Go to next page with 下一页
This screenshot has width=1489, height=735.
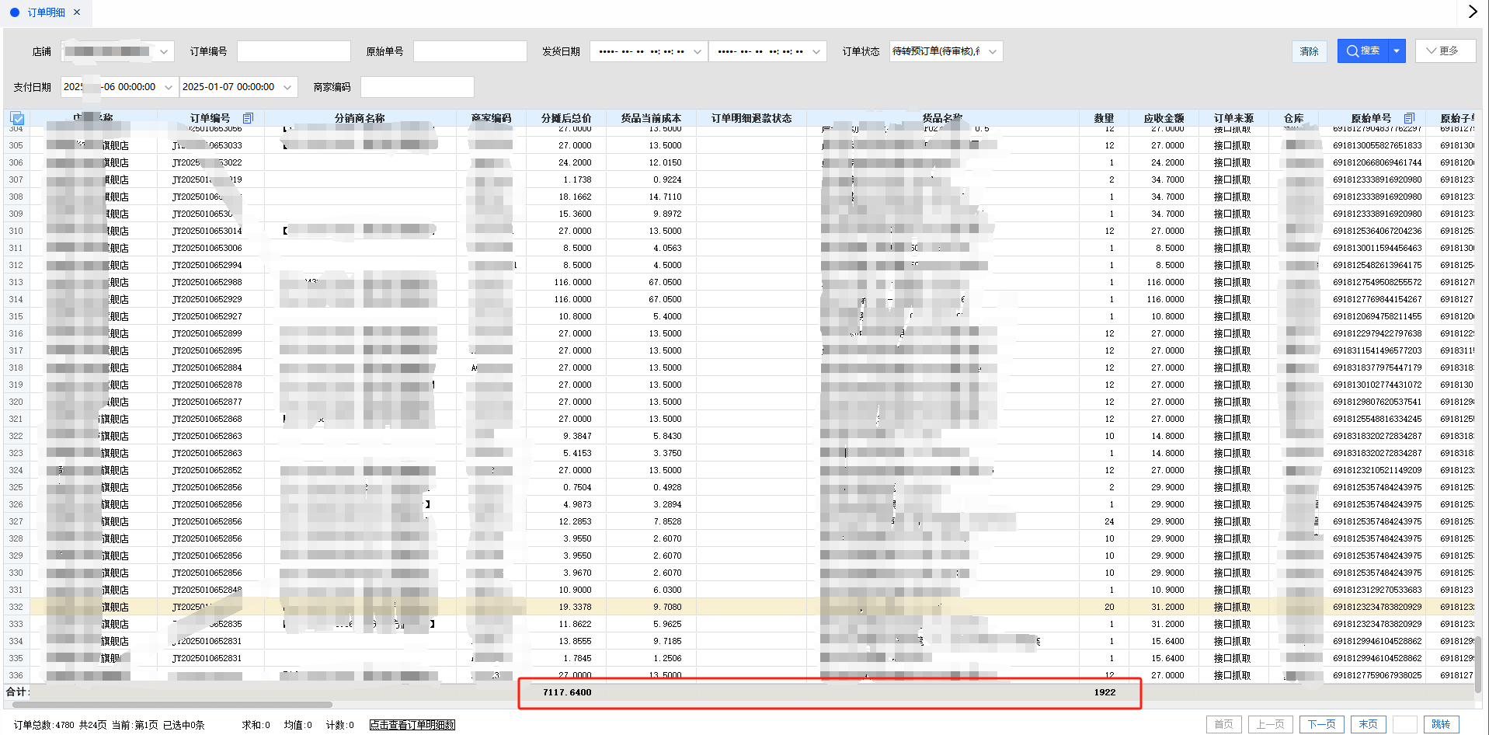1321,724
